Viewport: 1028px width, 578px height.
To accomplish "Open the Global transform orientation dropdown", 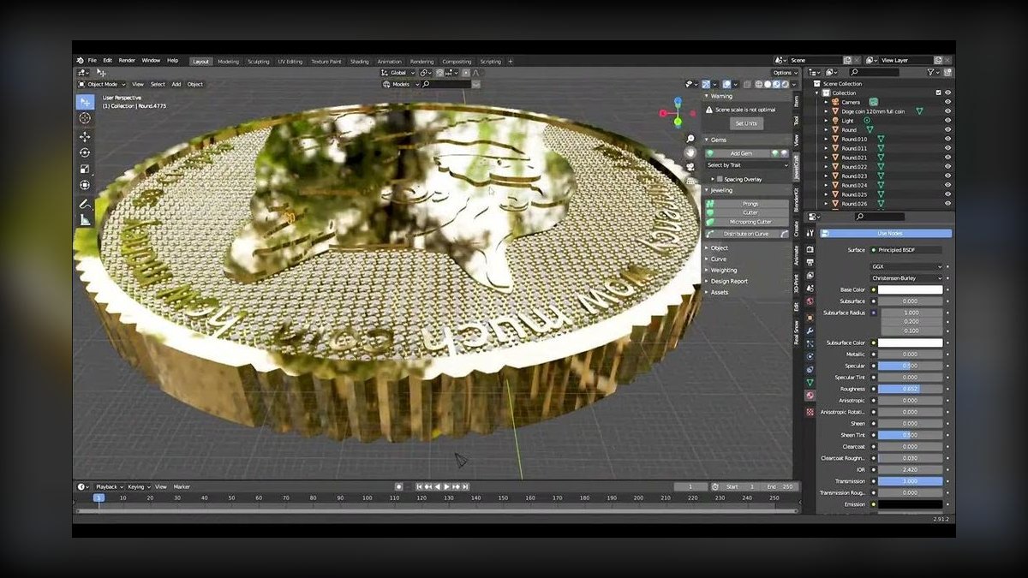I will pyautogui.click(x=397, y=73).
